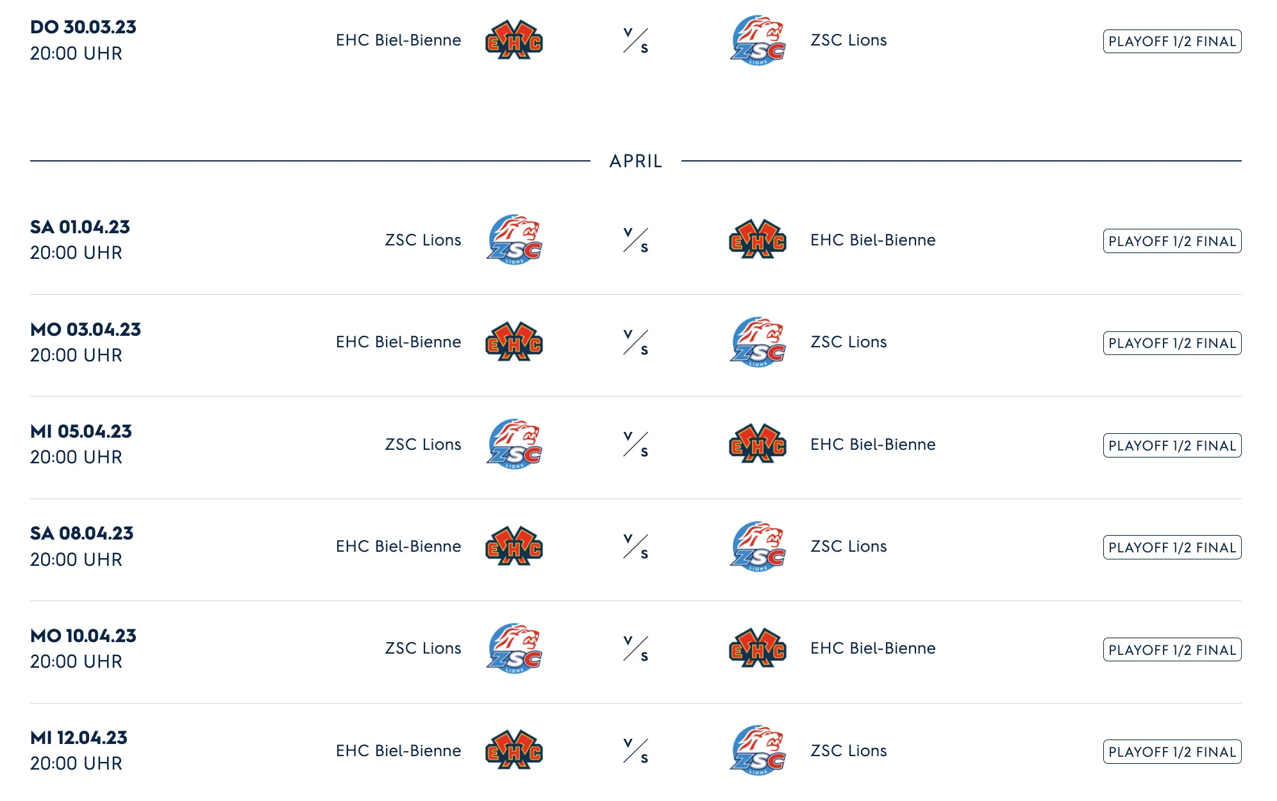Click EHC Biel-Bienne logo in 01.04.23 match

coord(758,240)
